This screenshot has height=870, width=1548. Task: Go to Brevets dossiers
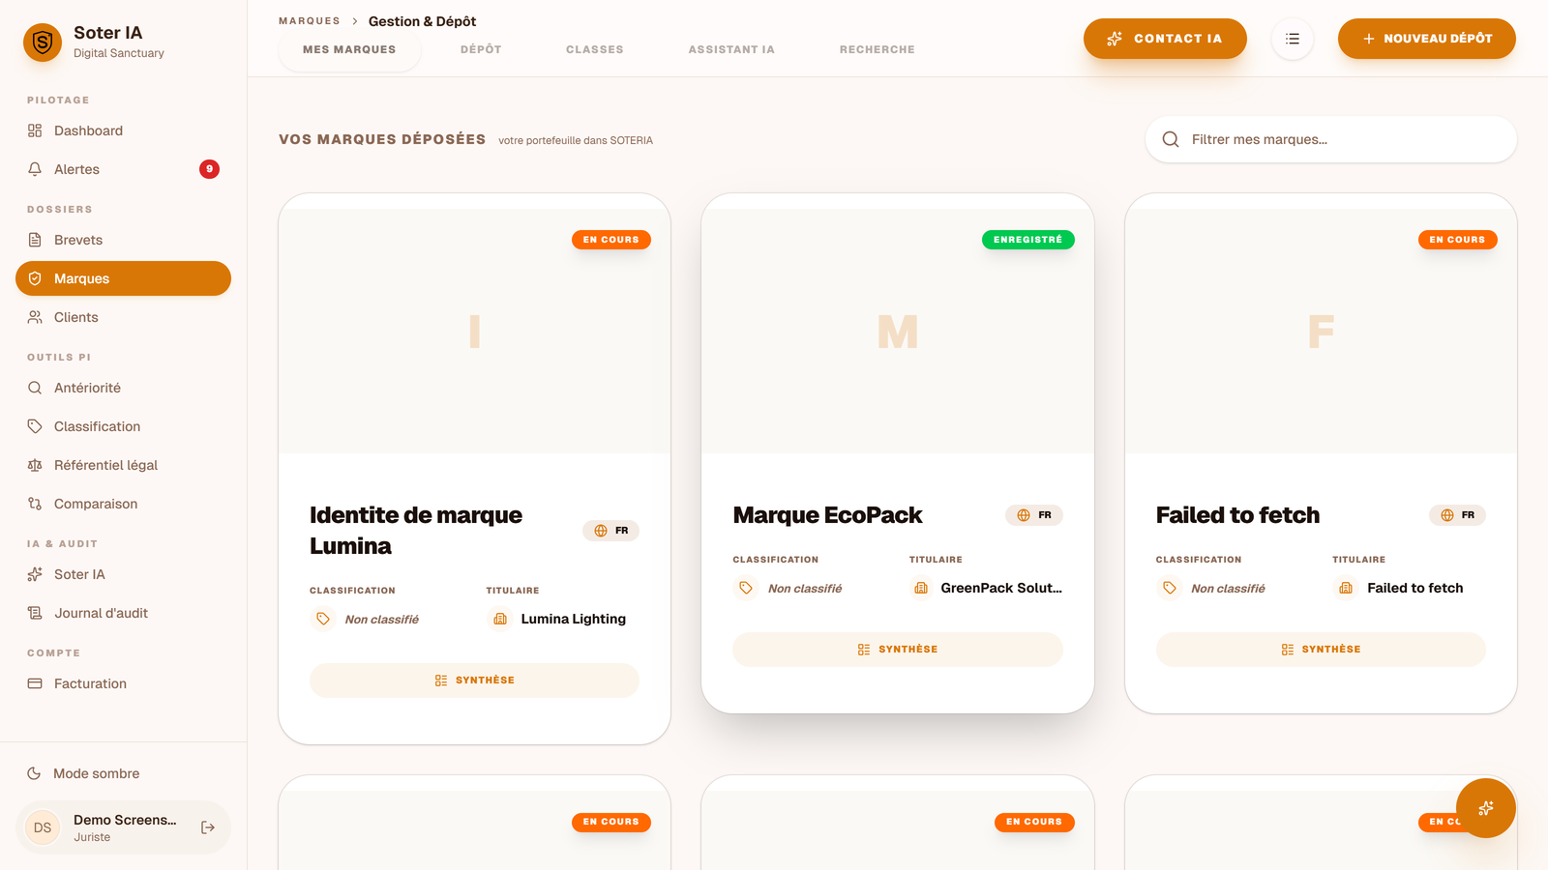pyautogui.click(x=123, y=240)
